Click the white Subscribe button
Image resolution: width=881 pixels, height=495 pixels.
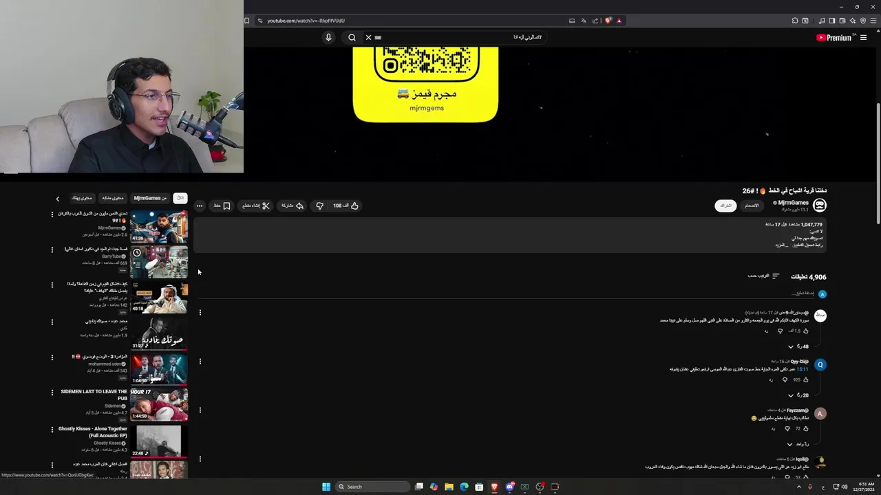tap(725, 206)
